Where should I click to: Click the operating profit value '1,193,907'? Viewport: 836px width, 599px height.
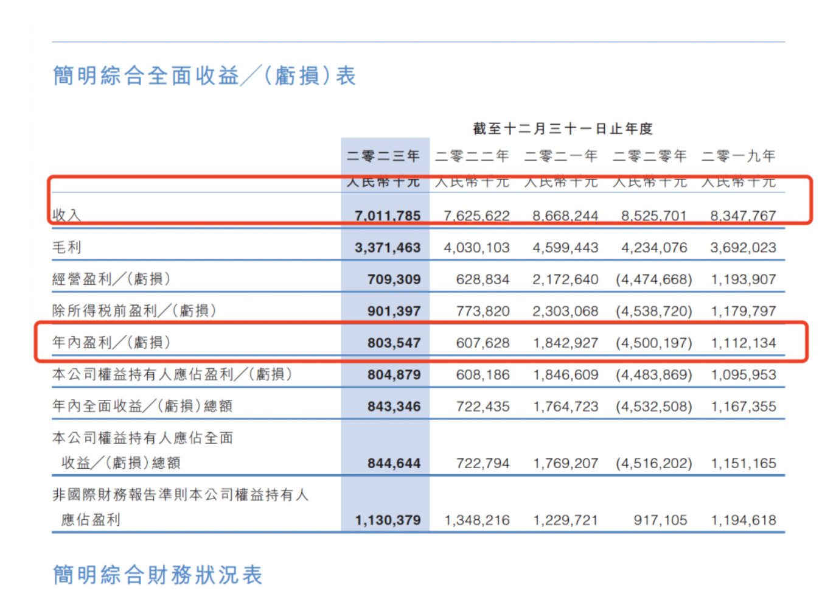point(744,279)
